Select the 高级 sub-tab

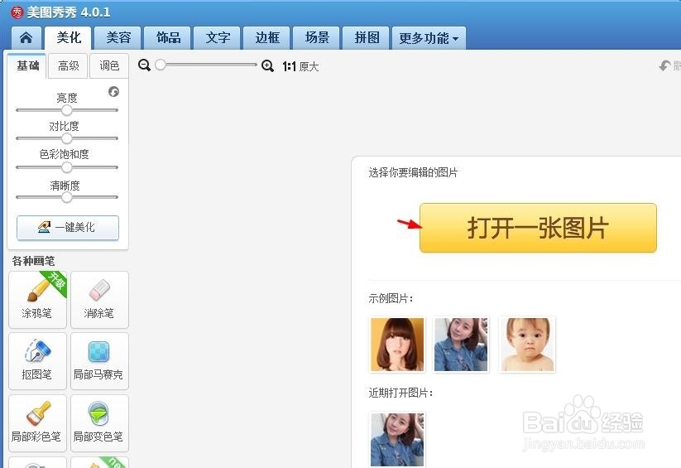68,66
